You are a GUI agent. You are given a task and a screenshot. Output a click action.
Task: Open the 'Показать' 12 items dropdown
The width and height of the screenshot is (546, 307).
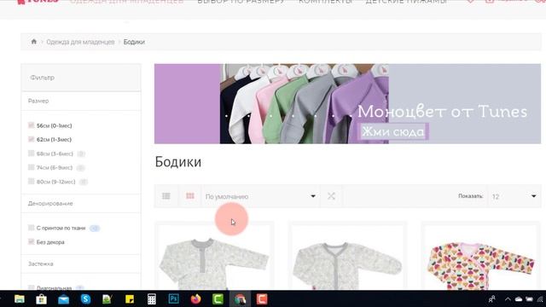514,196
